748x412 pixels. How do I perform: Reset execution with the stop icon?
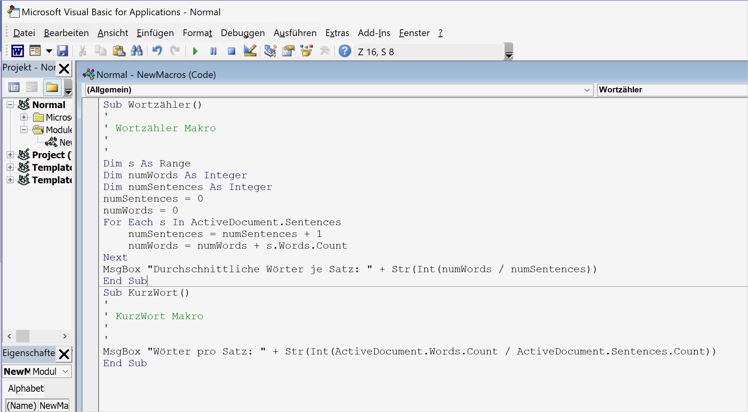click(x=232, y=51)
